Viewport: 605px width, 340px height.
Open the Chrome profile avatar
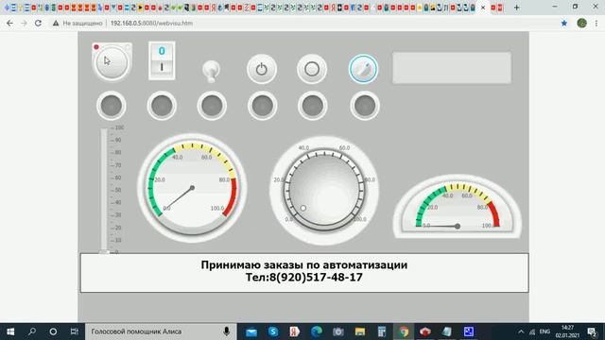coord(582,23)
